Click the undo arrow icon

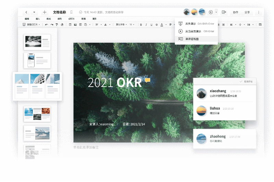46,25
